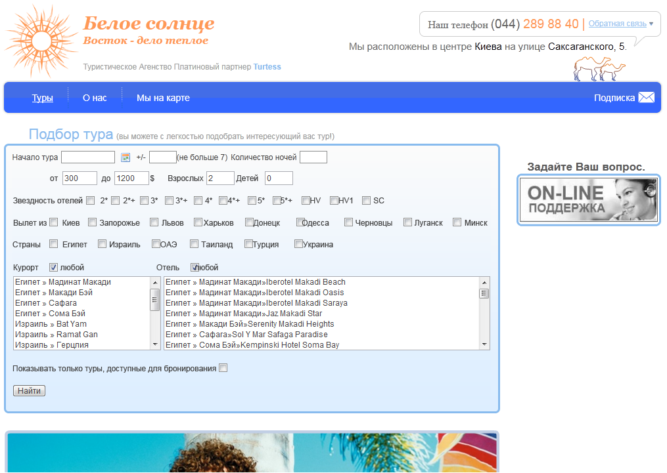Image resolution: width=667 pixels, height=473 pixels.
Task: Click hotel list scroll down arrow
Action: [x=484, y=344]
